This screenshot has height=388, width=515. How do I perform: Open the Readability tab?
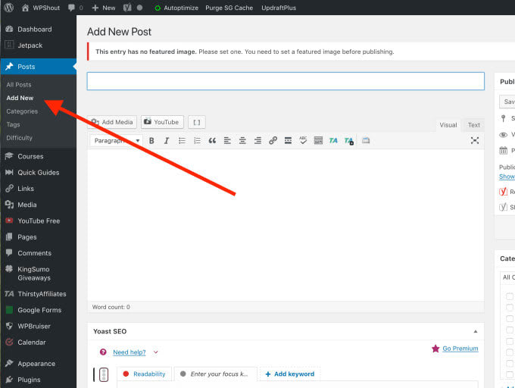click(x=144, y=374)
